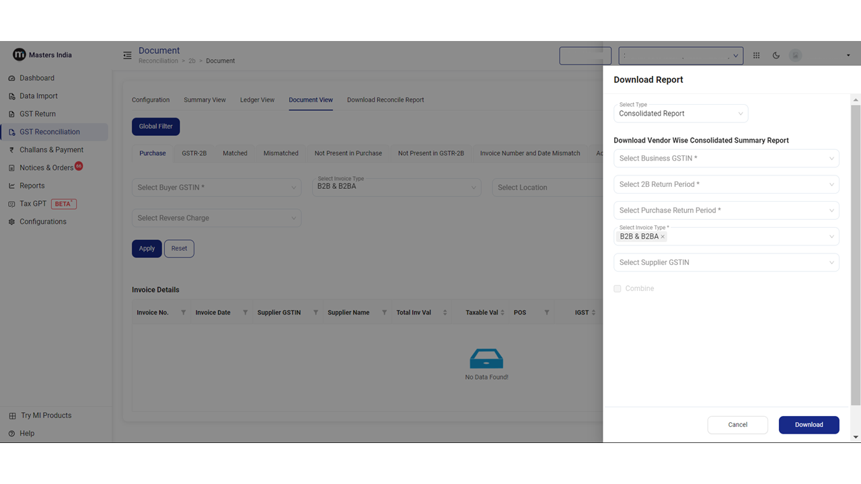Expand the Select Business GSTIN dropdown
This screenshot has width=861, height=484.
(x=726, y=159)
